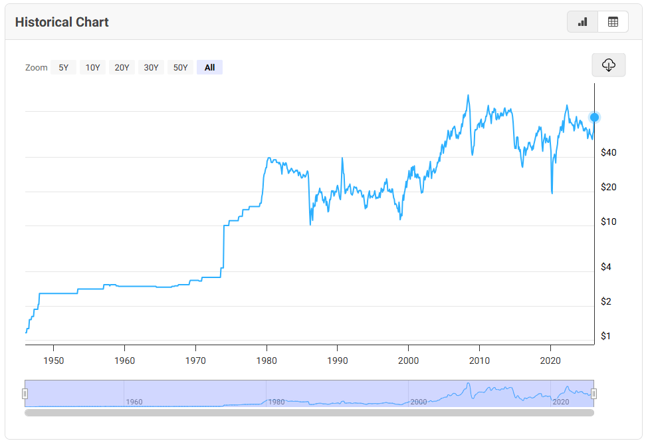Click the 2020 label in the navigator

[x=560, y=402]
